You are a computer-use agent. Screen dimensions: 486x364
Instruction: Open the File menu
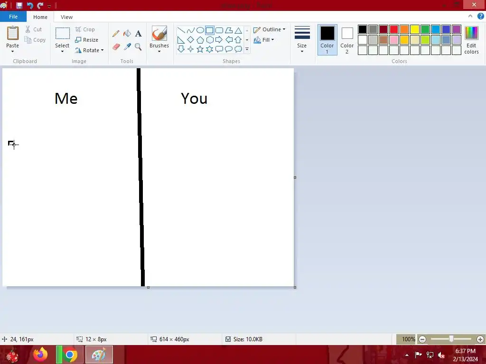(13, 17)
